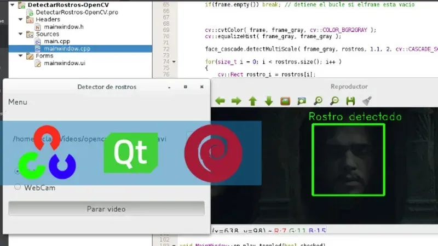This screenshot has height=246, width=438.
Task: Click the original size picture icon
Action: point(285,101)
